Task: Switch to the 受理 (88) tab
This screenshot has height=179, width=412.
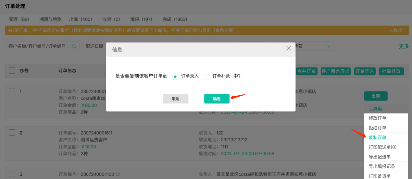Action: coord(19,19)
